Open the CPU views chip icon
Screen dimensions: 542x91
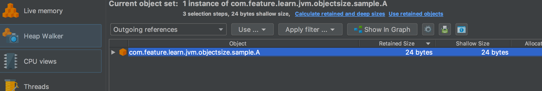pyautogui.click(x=10, y=61)
